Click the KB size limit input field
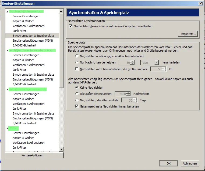Image resolution: width=205 pixels, height=171 pixels. click(156, 69)
